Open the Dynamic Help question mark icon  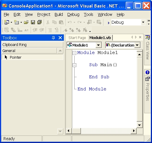click(x=147, y=73)
